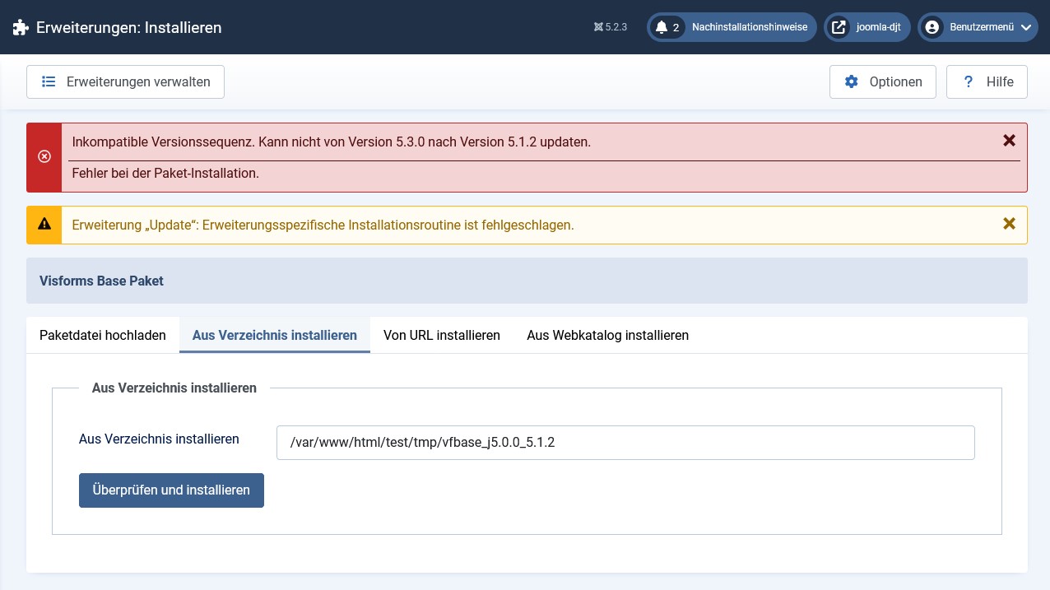The width and height of the screenshot is (1050, 590).
Task: Close the yellow Update warning message
Action: [1009, 223]
